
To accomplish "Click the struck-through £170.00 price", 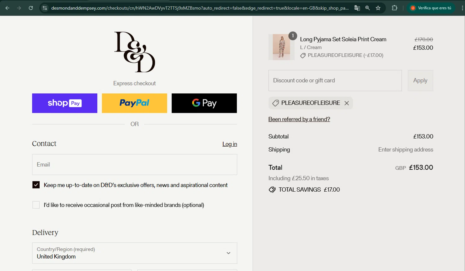I will [424, 39].
